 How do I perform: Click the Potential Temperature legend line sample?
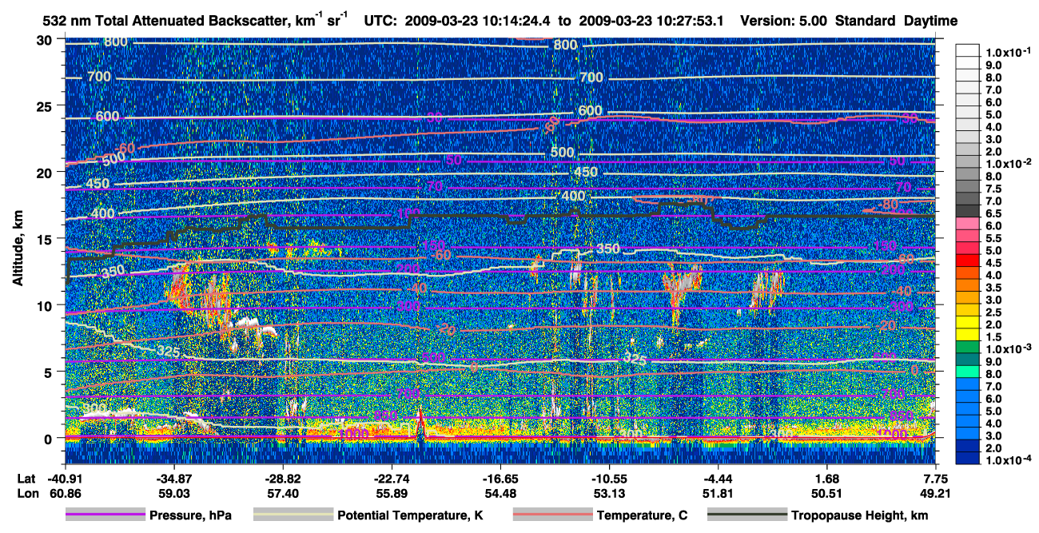(x=293, y=515)
